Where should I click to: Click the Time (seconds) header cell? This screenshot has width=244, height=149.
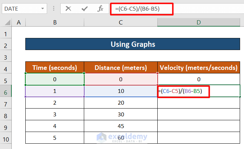tap(55, 67)
